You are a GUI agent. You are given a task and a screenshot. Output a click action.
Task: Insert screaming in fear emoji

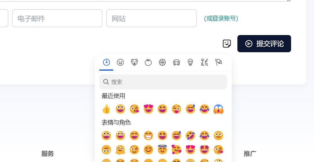[x=219, y=109]
